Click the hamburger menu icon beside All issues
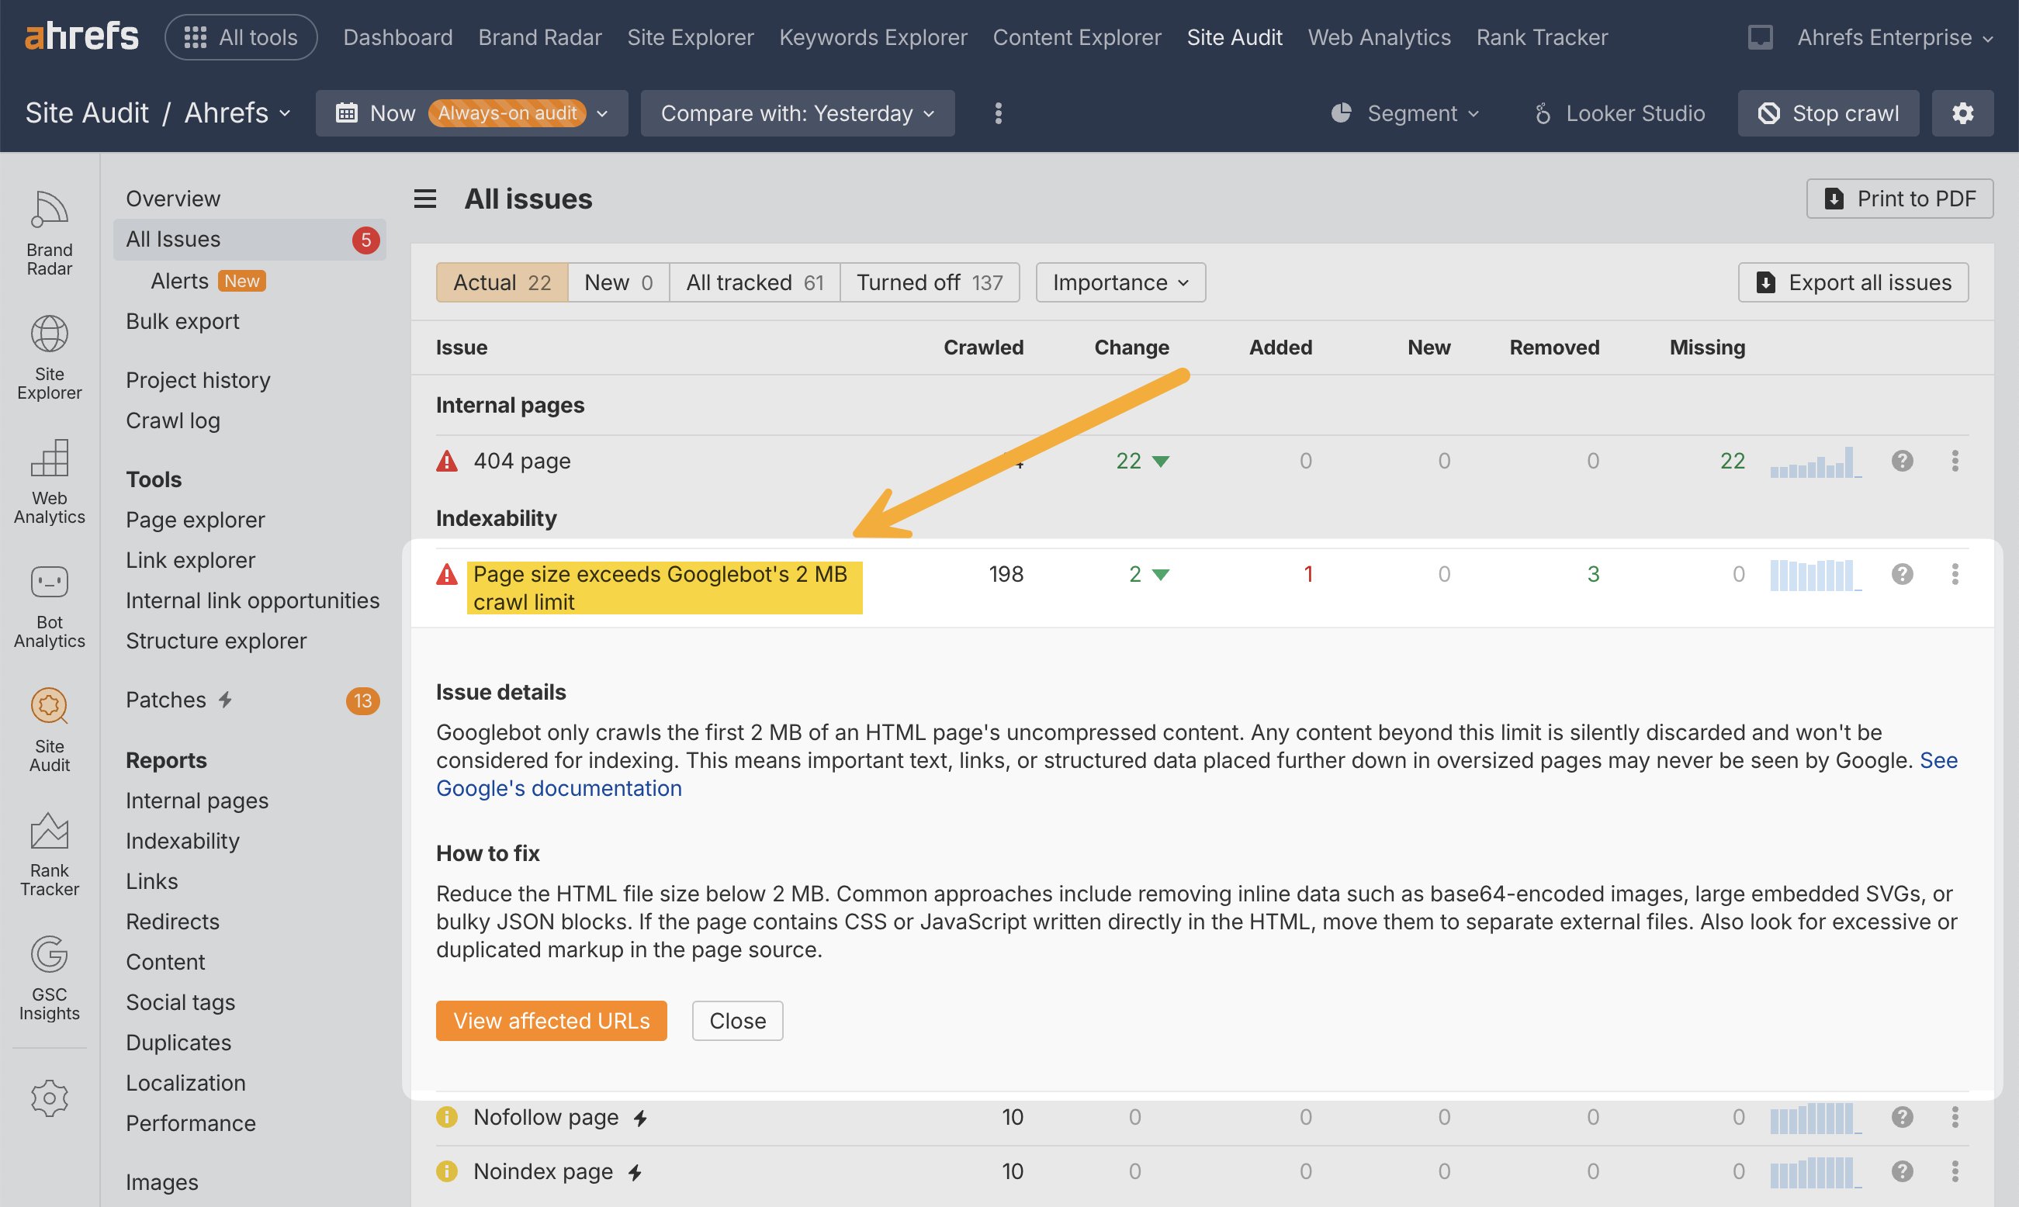 click(424, 199)
